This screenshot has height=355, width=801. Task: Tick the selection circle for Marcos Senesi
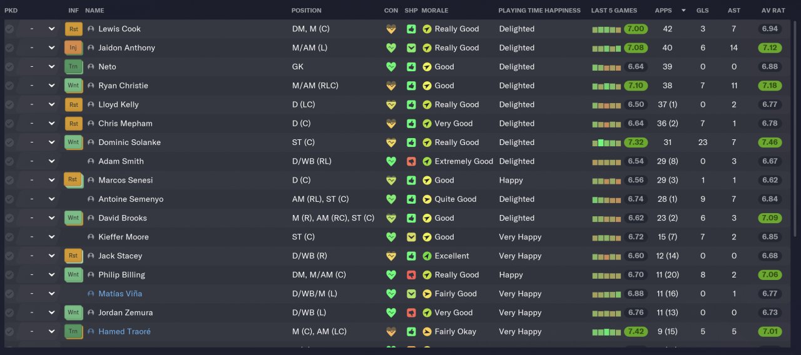[9, 180]
